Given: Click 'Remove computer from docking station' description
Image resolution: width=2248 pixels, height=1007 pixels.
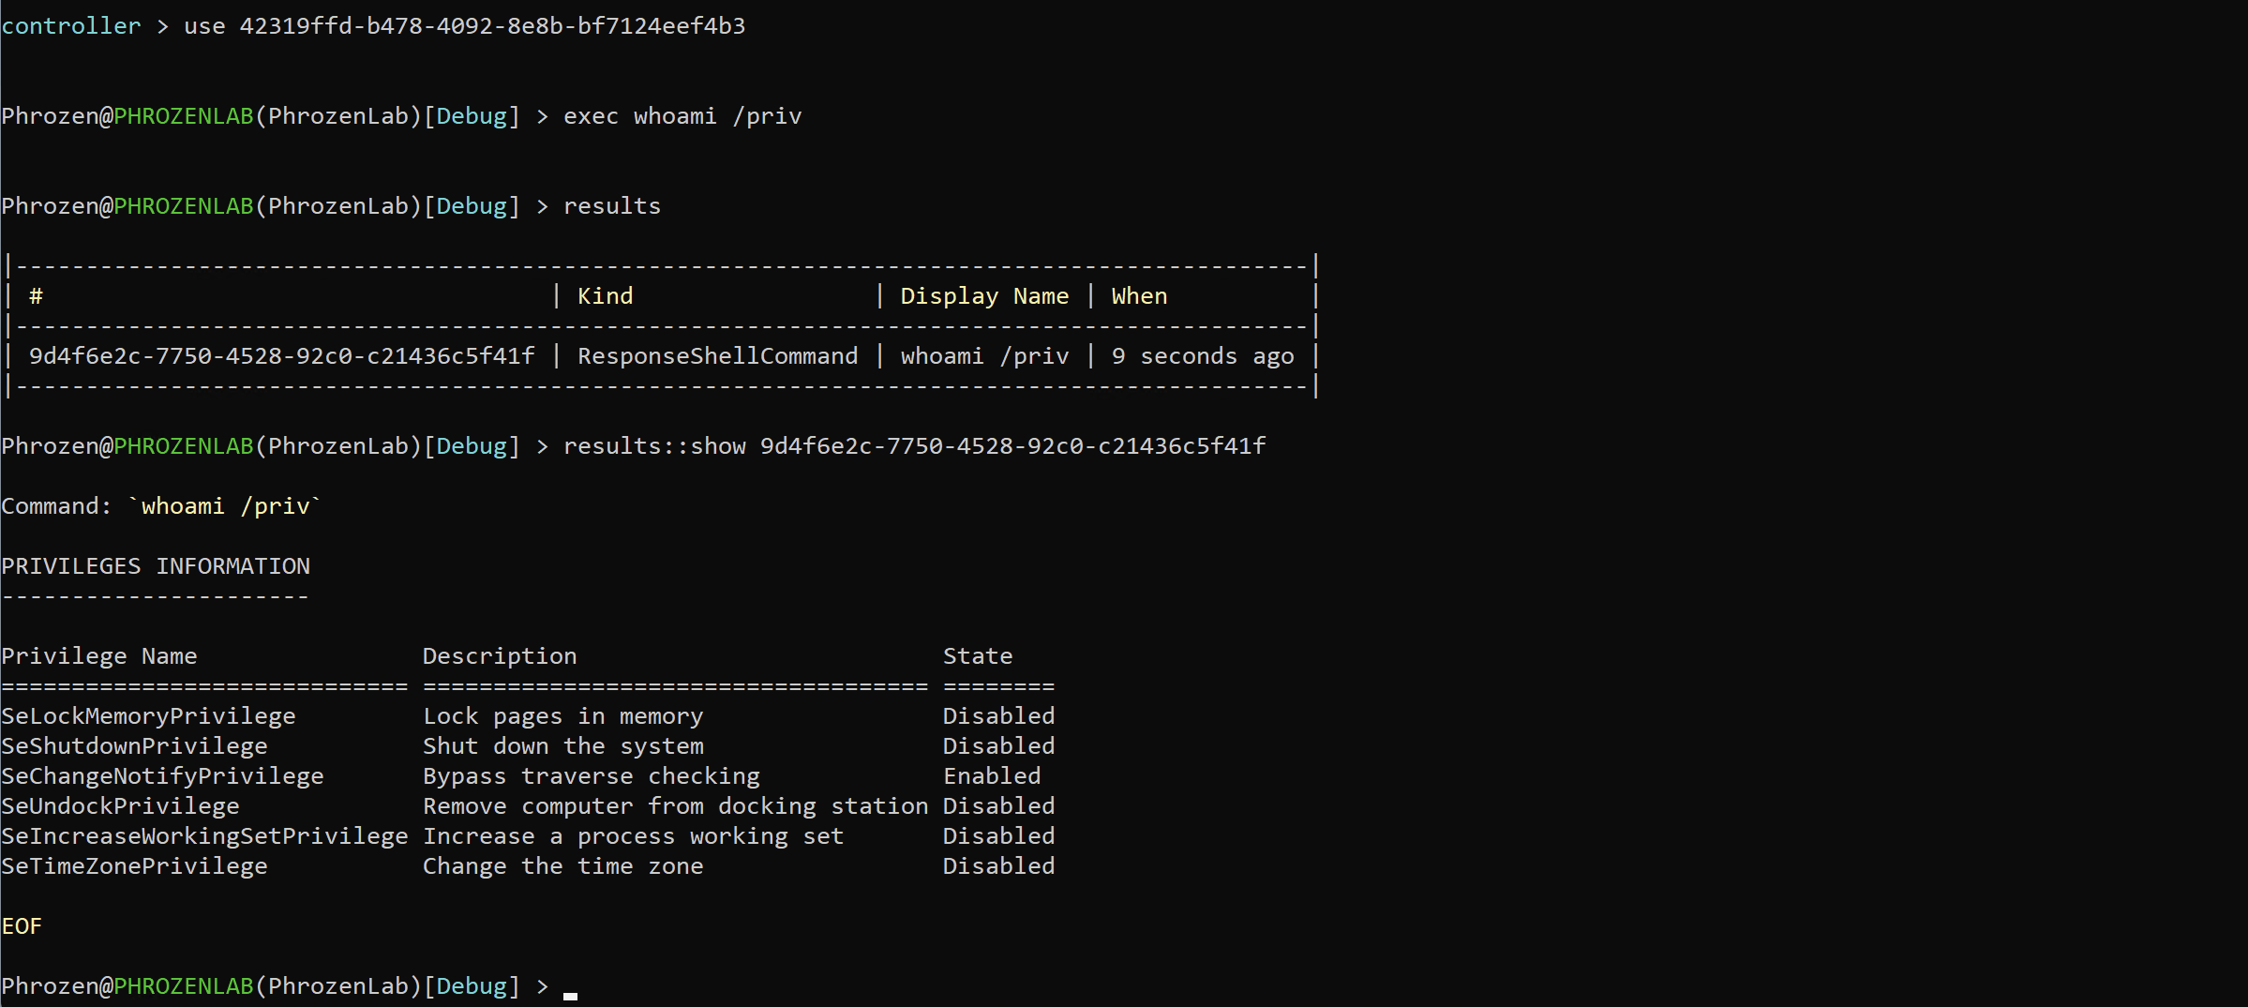Looking at the screenshot, I should point(675,806).
